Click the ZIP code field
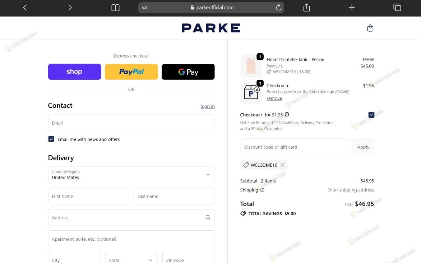 click(x=189, y=258)
